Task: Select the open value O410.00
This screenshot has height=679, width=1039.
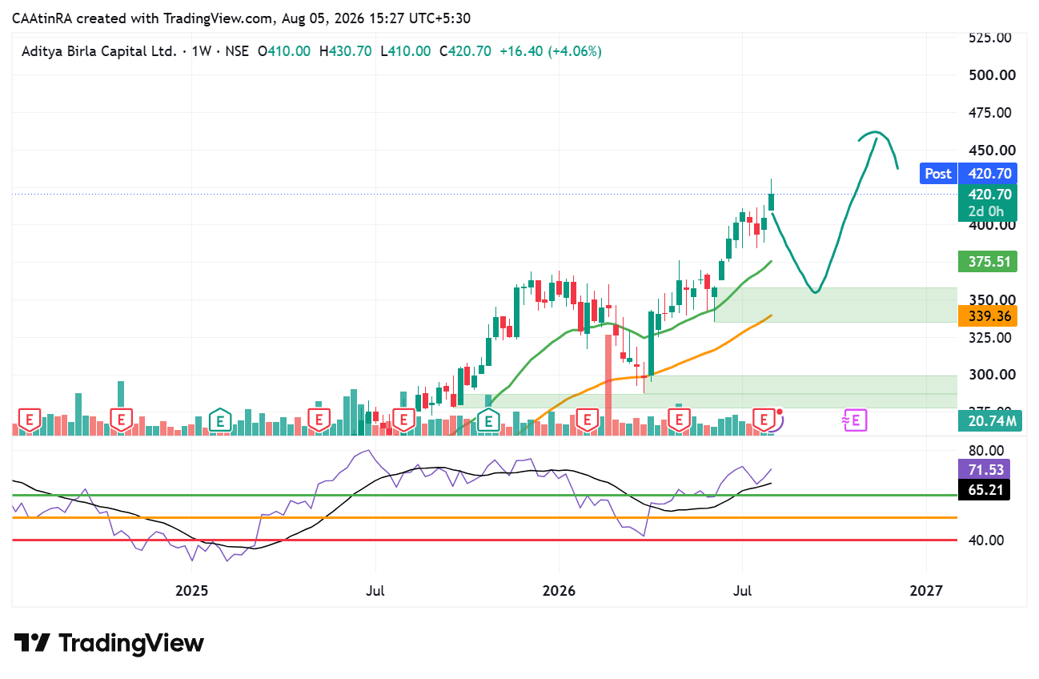Action: (284, 51)
